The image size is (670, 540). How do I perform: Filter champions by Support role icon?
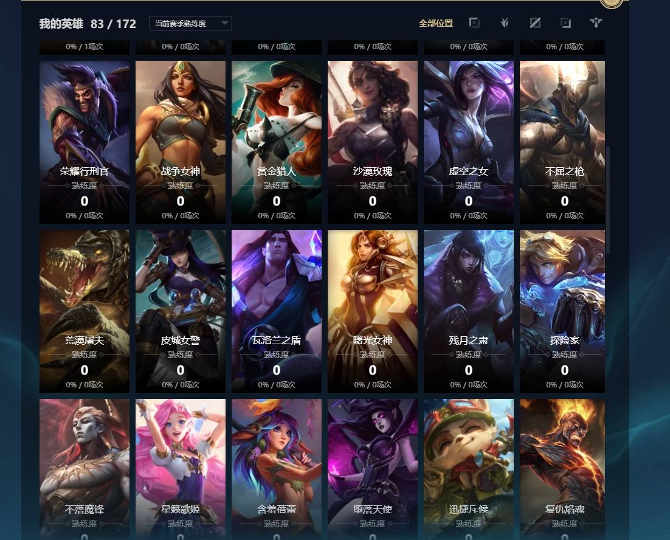point(596,22)
